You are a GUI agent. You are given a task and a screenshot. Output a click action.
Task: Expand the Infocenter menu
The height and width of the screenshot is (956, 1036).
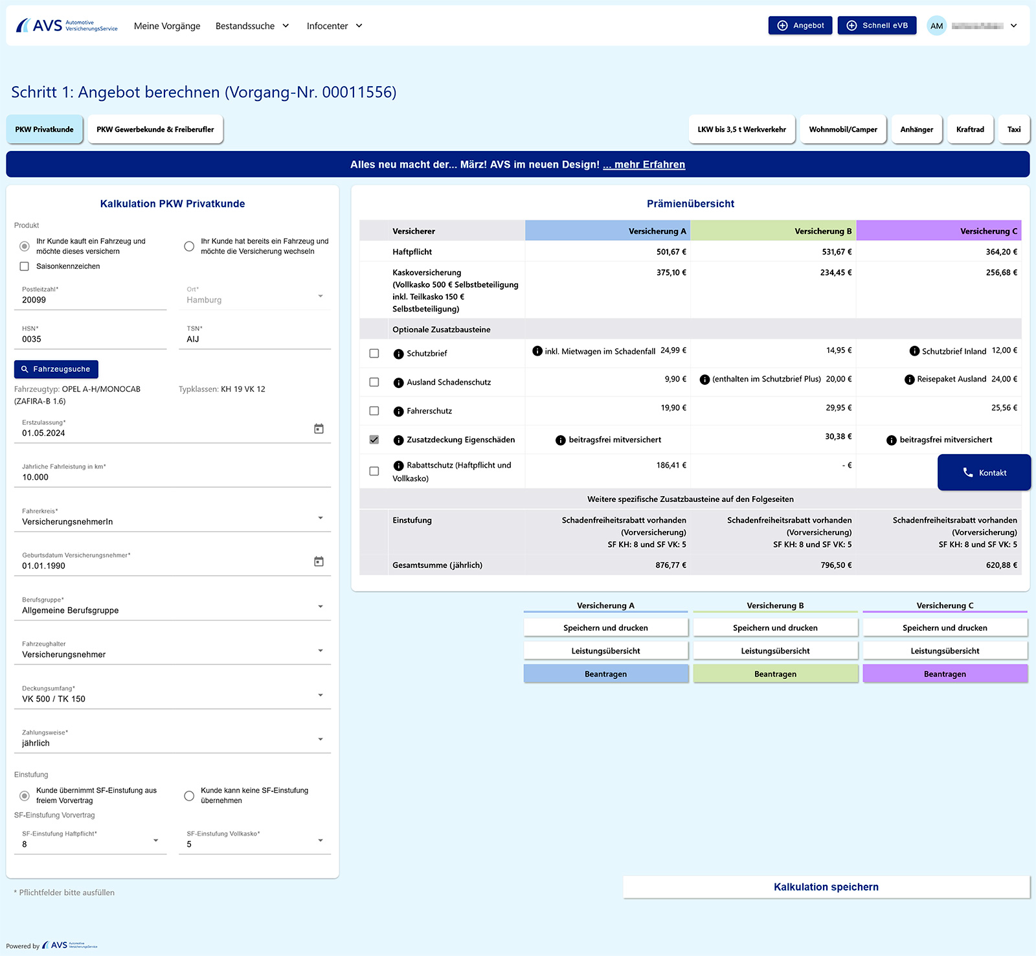point(335,26)
